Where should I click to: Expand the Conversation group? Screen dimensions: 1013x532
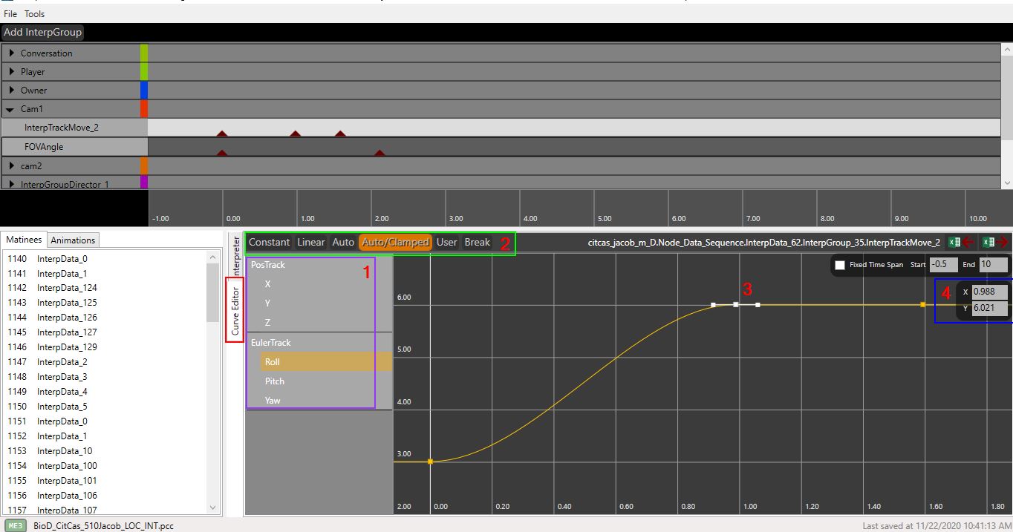[x=11, y=53]
